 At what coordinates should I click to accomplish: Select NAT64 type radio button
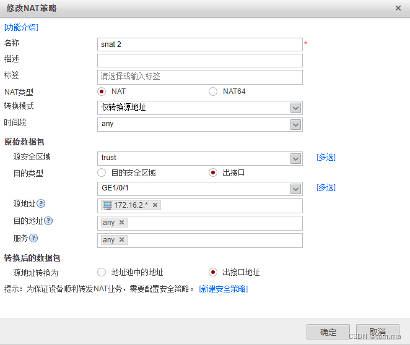pos(213,92)
